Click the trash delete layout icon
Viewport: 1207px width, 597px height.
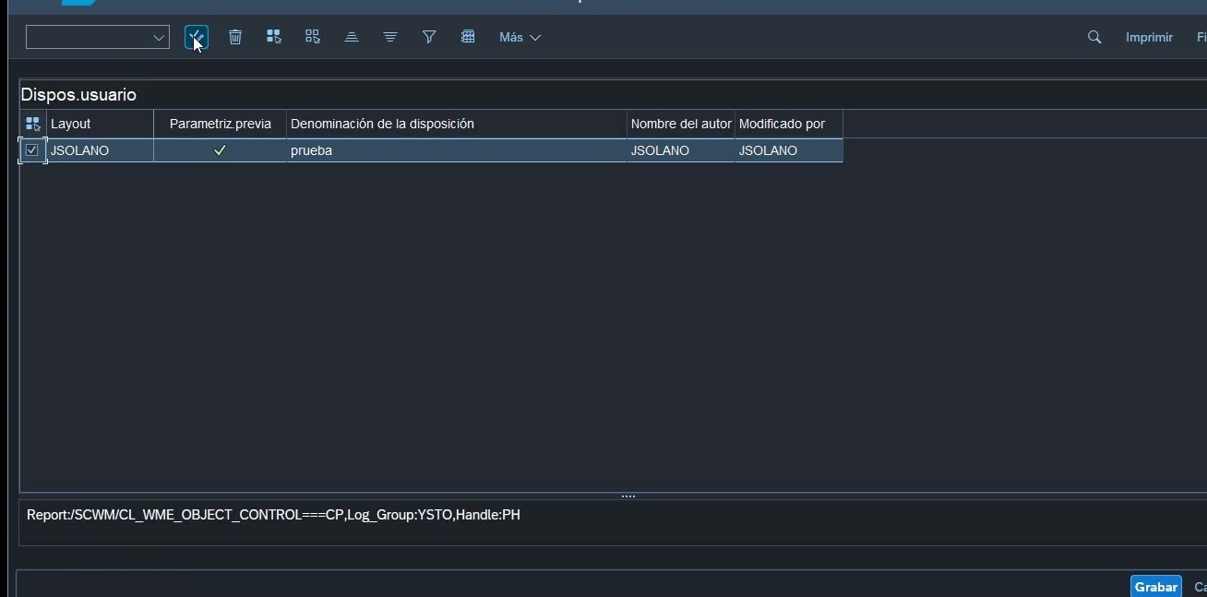pos(235,37)
